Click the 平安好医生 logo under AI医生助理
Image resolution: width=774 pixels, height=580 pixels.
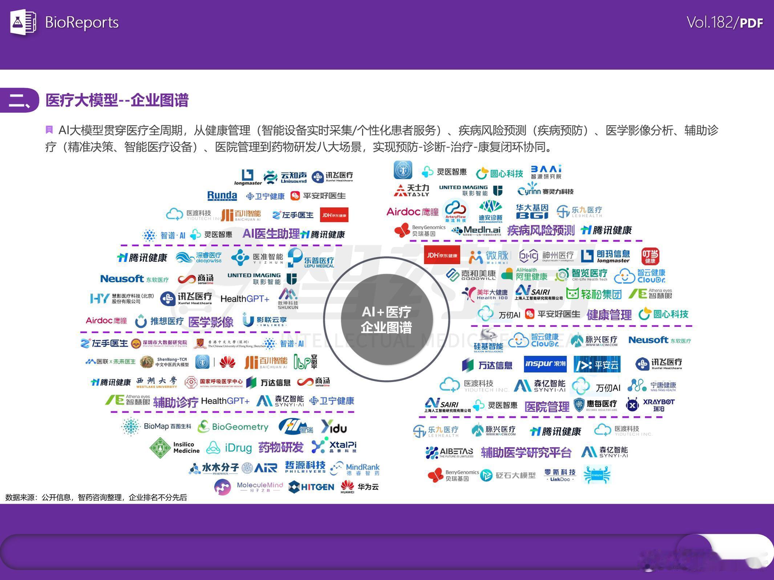coord(318,196)
